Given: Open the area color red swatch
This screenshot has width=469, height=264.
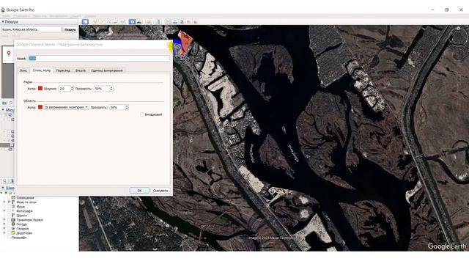Looking at the screenshot, I should [x=40, y=107].
